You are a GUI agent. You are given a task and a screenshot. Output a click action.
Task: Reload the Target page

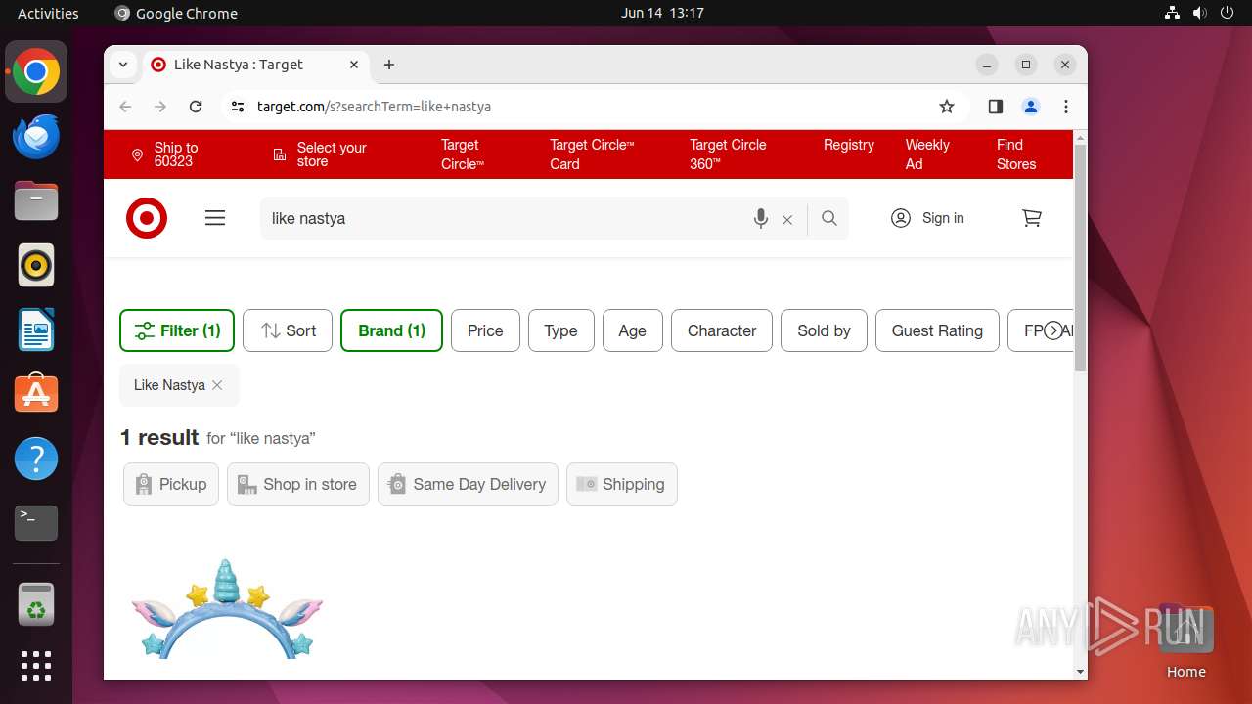pyautogui.click(x=196, y=107)
